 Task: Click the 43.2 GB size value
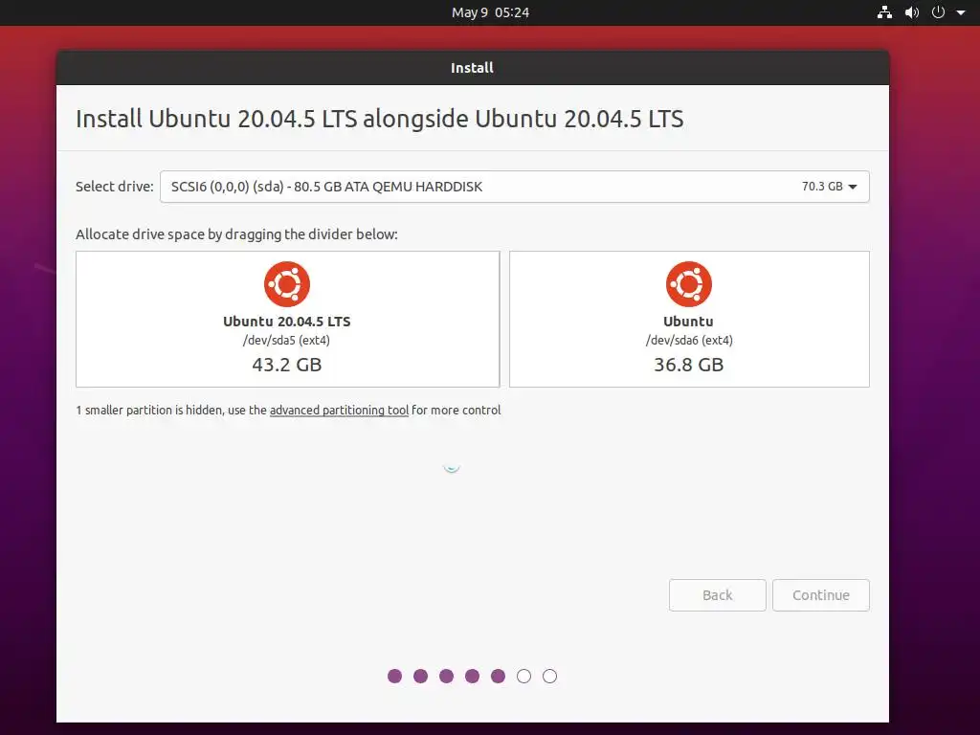click(287, 365)
